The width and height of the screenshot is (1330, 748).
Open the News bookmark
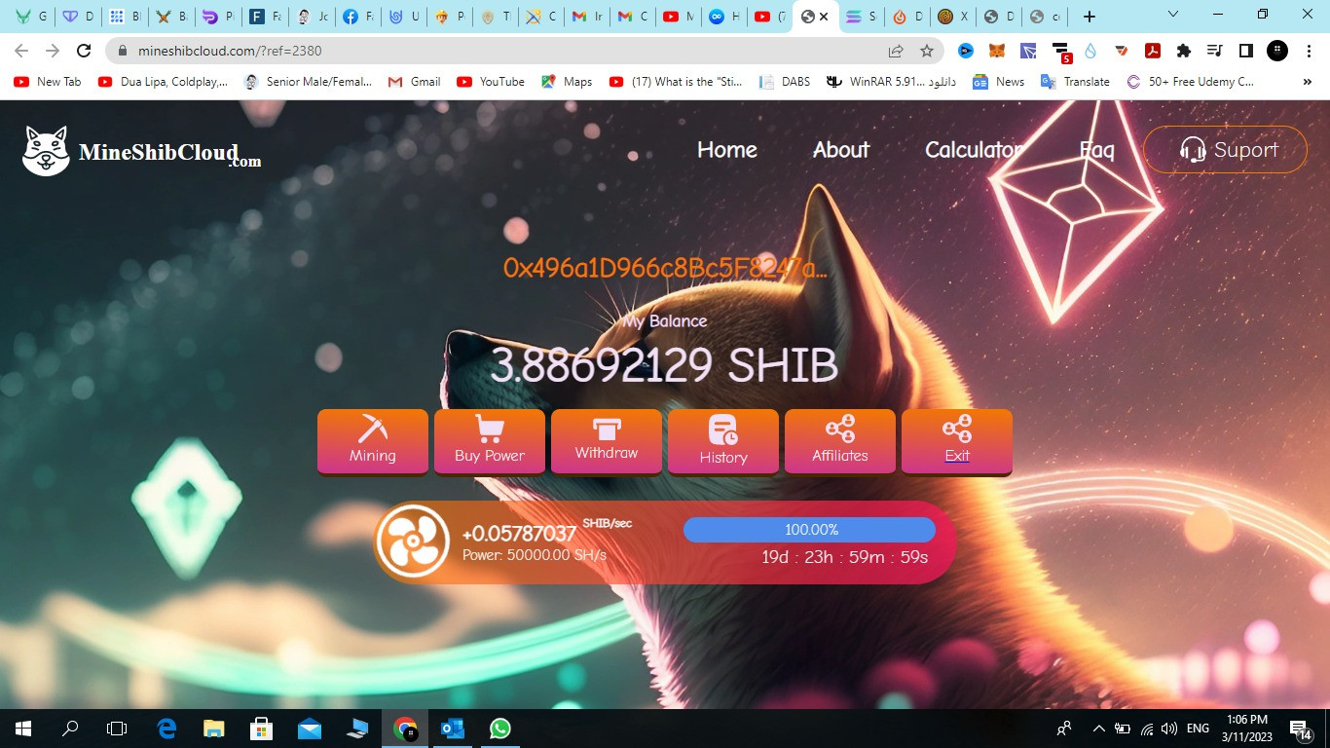997,82
